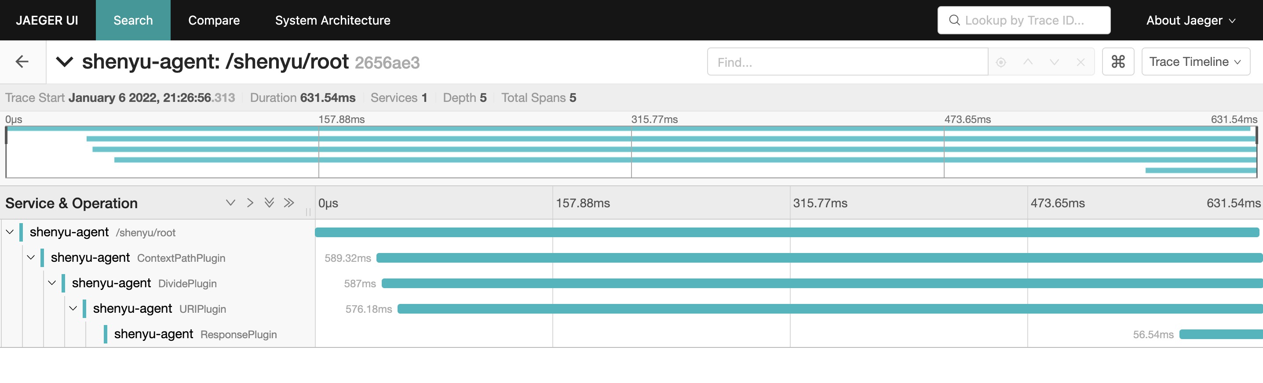Collapse the DividePlugin span children
Viewport: 1263px width, 383px height.
(52, 283)
